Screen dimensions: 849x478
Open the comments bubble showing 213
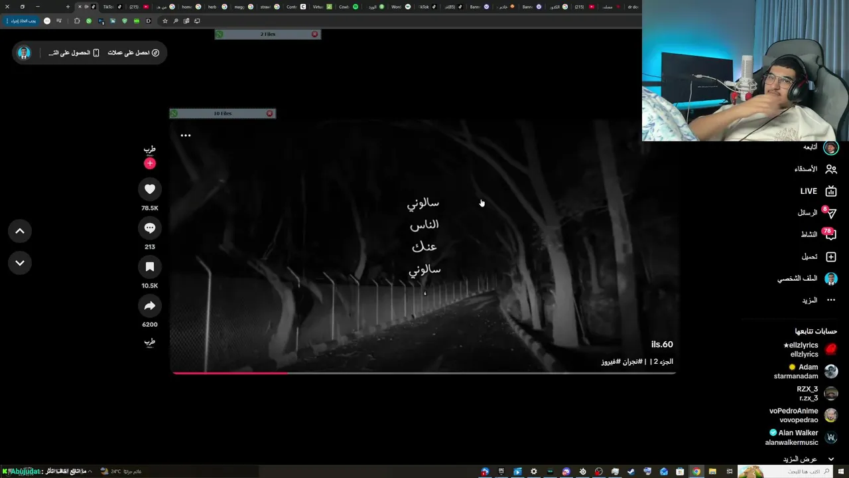[150, 228]
